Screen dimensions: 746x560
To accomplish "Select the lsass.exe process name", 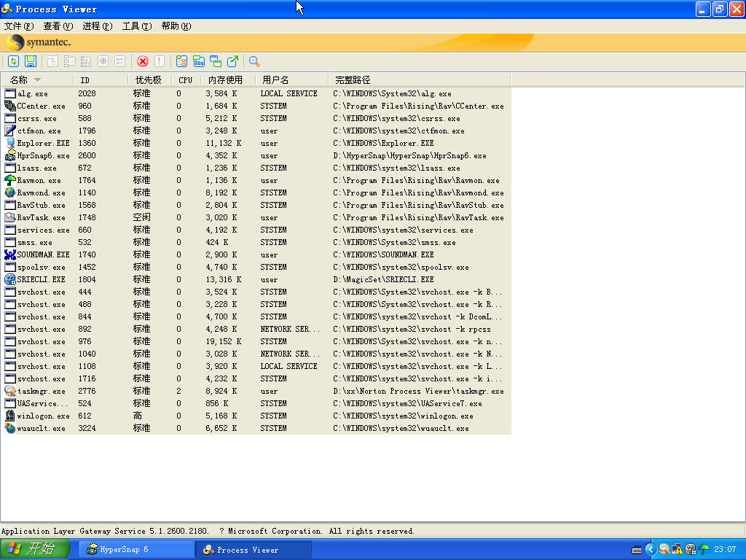I will pos(36,168).
